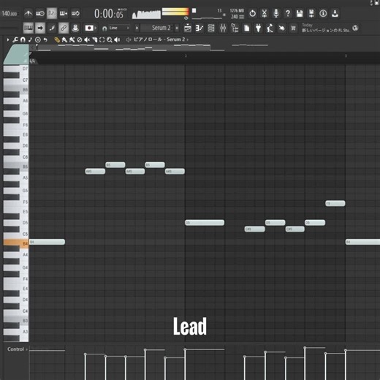Open the step sequencer view icon
380x380 pixels.
(x=199, y=28)
